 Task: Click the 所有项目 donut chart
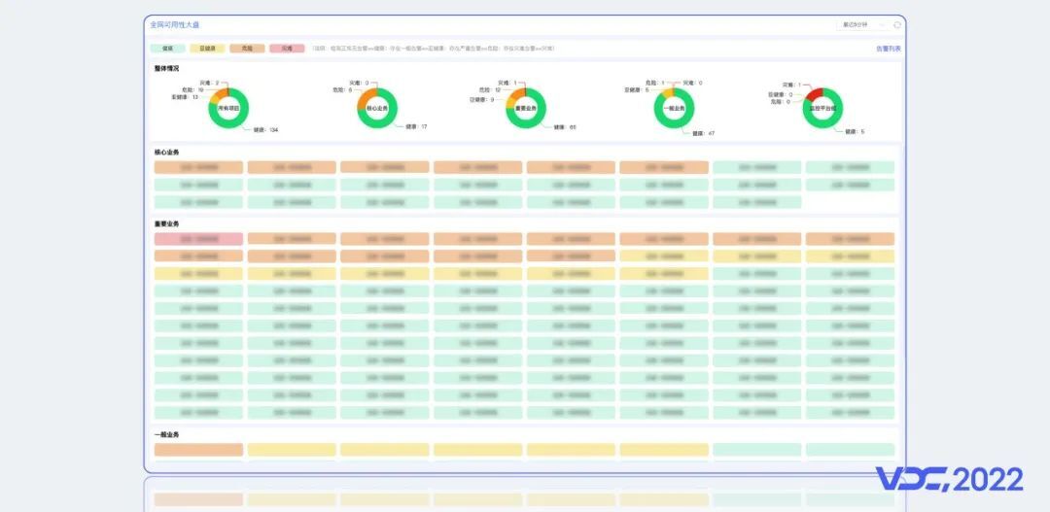click(x=228, y=108)
